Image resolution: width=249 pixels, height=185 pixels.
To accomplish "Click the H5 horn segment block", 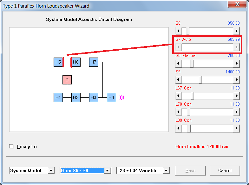I will (x=58, y=62).
